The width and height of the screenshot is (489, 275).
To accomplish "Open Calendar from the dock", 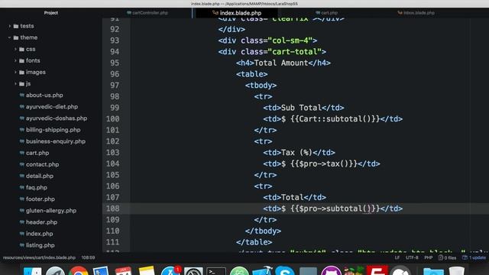I will [123, 271].
